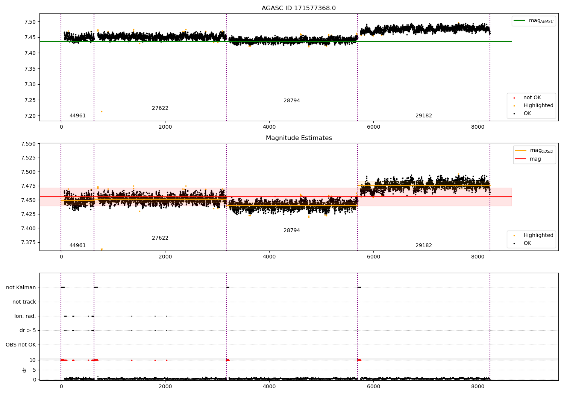
Task: Click dr axis tick 5 on bottom plot
Action: point(34,370)
